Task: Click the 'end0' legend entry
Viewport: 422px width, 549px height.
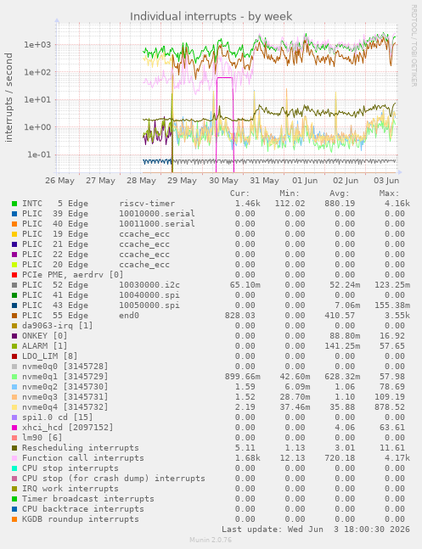Action: 129,316
